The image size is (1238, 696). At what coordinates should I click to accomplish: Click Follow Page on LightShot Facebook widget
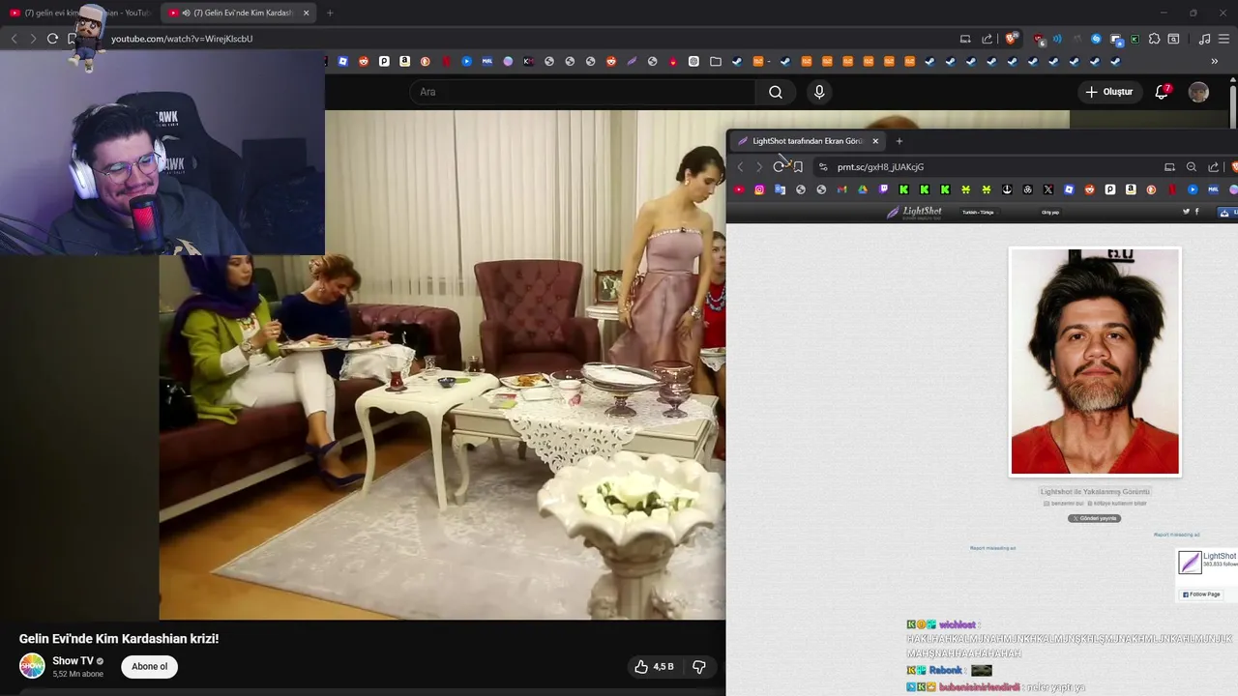1201,594
